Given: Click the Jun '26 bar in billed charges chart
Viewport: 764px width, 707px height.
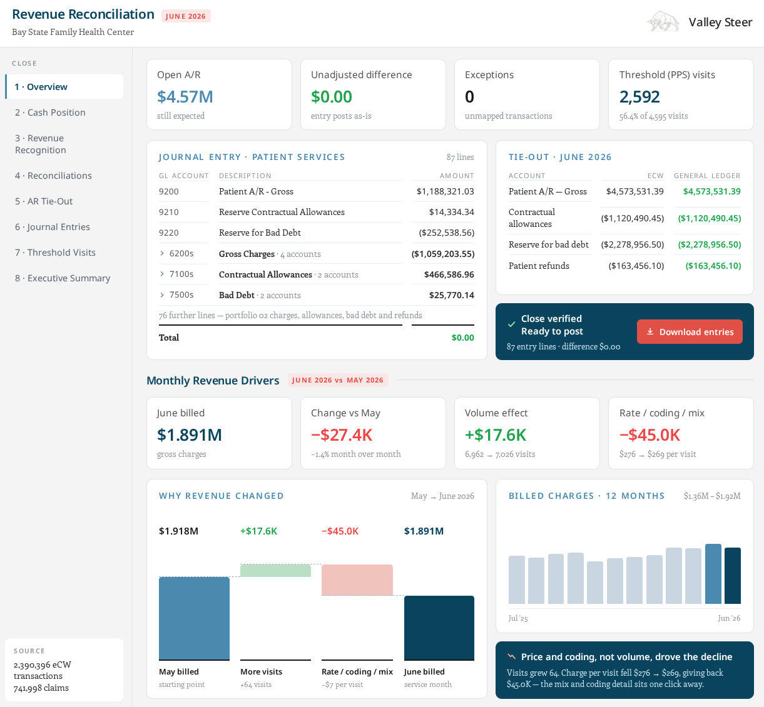Looking at the screenshot, I should [733, 576].
